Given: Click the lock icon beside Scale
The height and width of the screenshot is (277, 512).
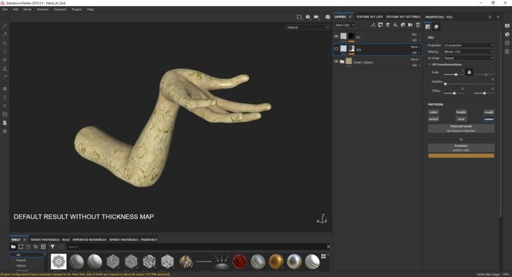Looking at the screenshot, I should [469, 72].
